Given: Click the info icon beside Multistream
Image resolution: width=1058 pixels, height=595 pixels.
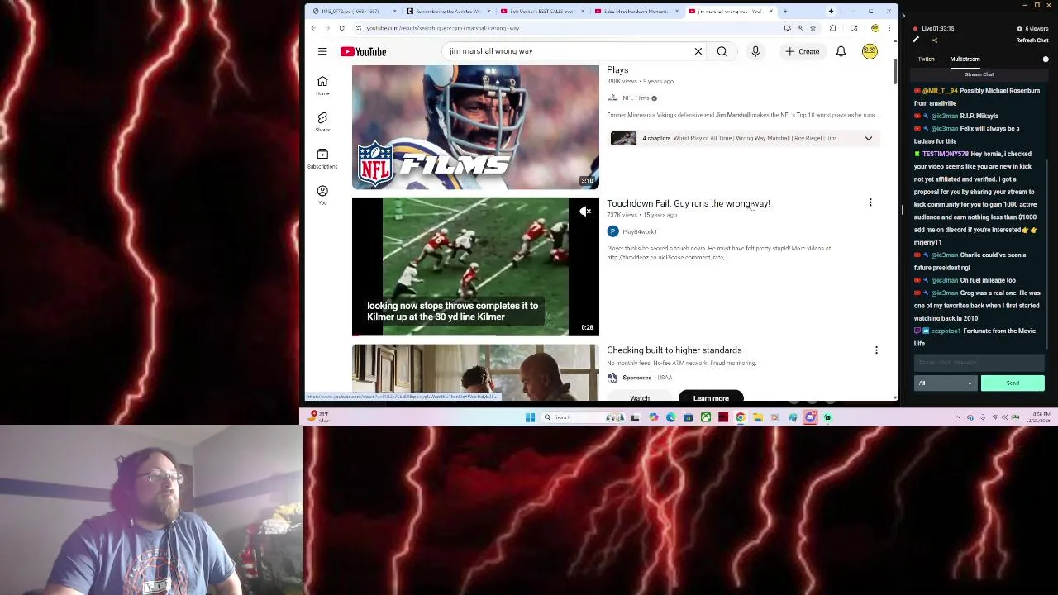Looking at the screenshot, I should [1046, 59].
